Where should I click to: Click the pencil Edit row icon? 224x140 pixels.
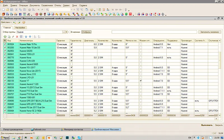[x=13, y=37]
